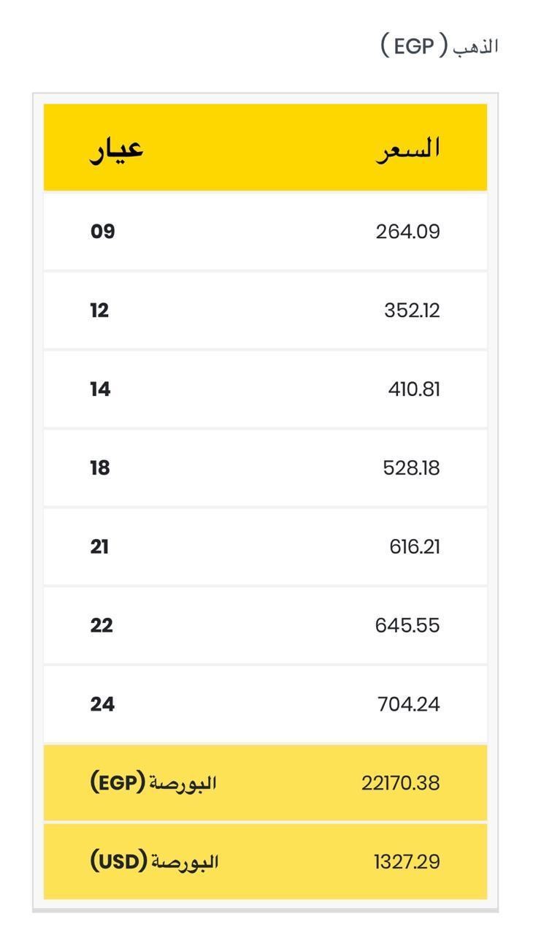Select the karat 18 label
Image resolution: width=533 pixels, height=935 pixels.
click(100, 467)
